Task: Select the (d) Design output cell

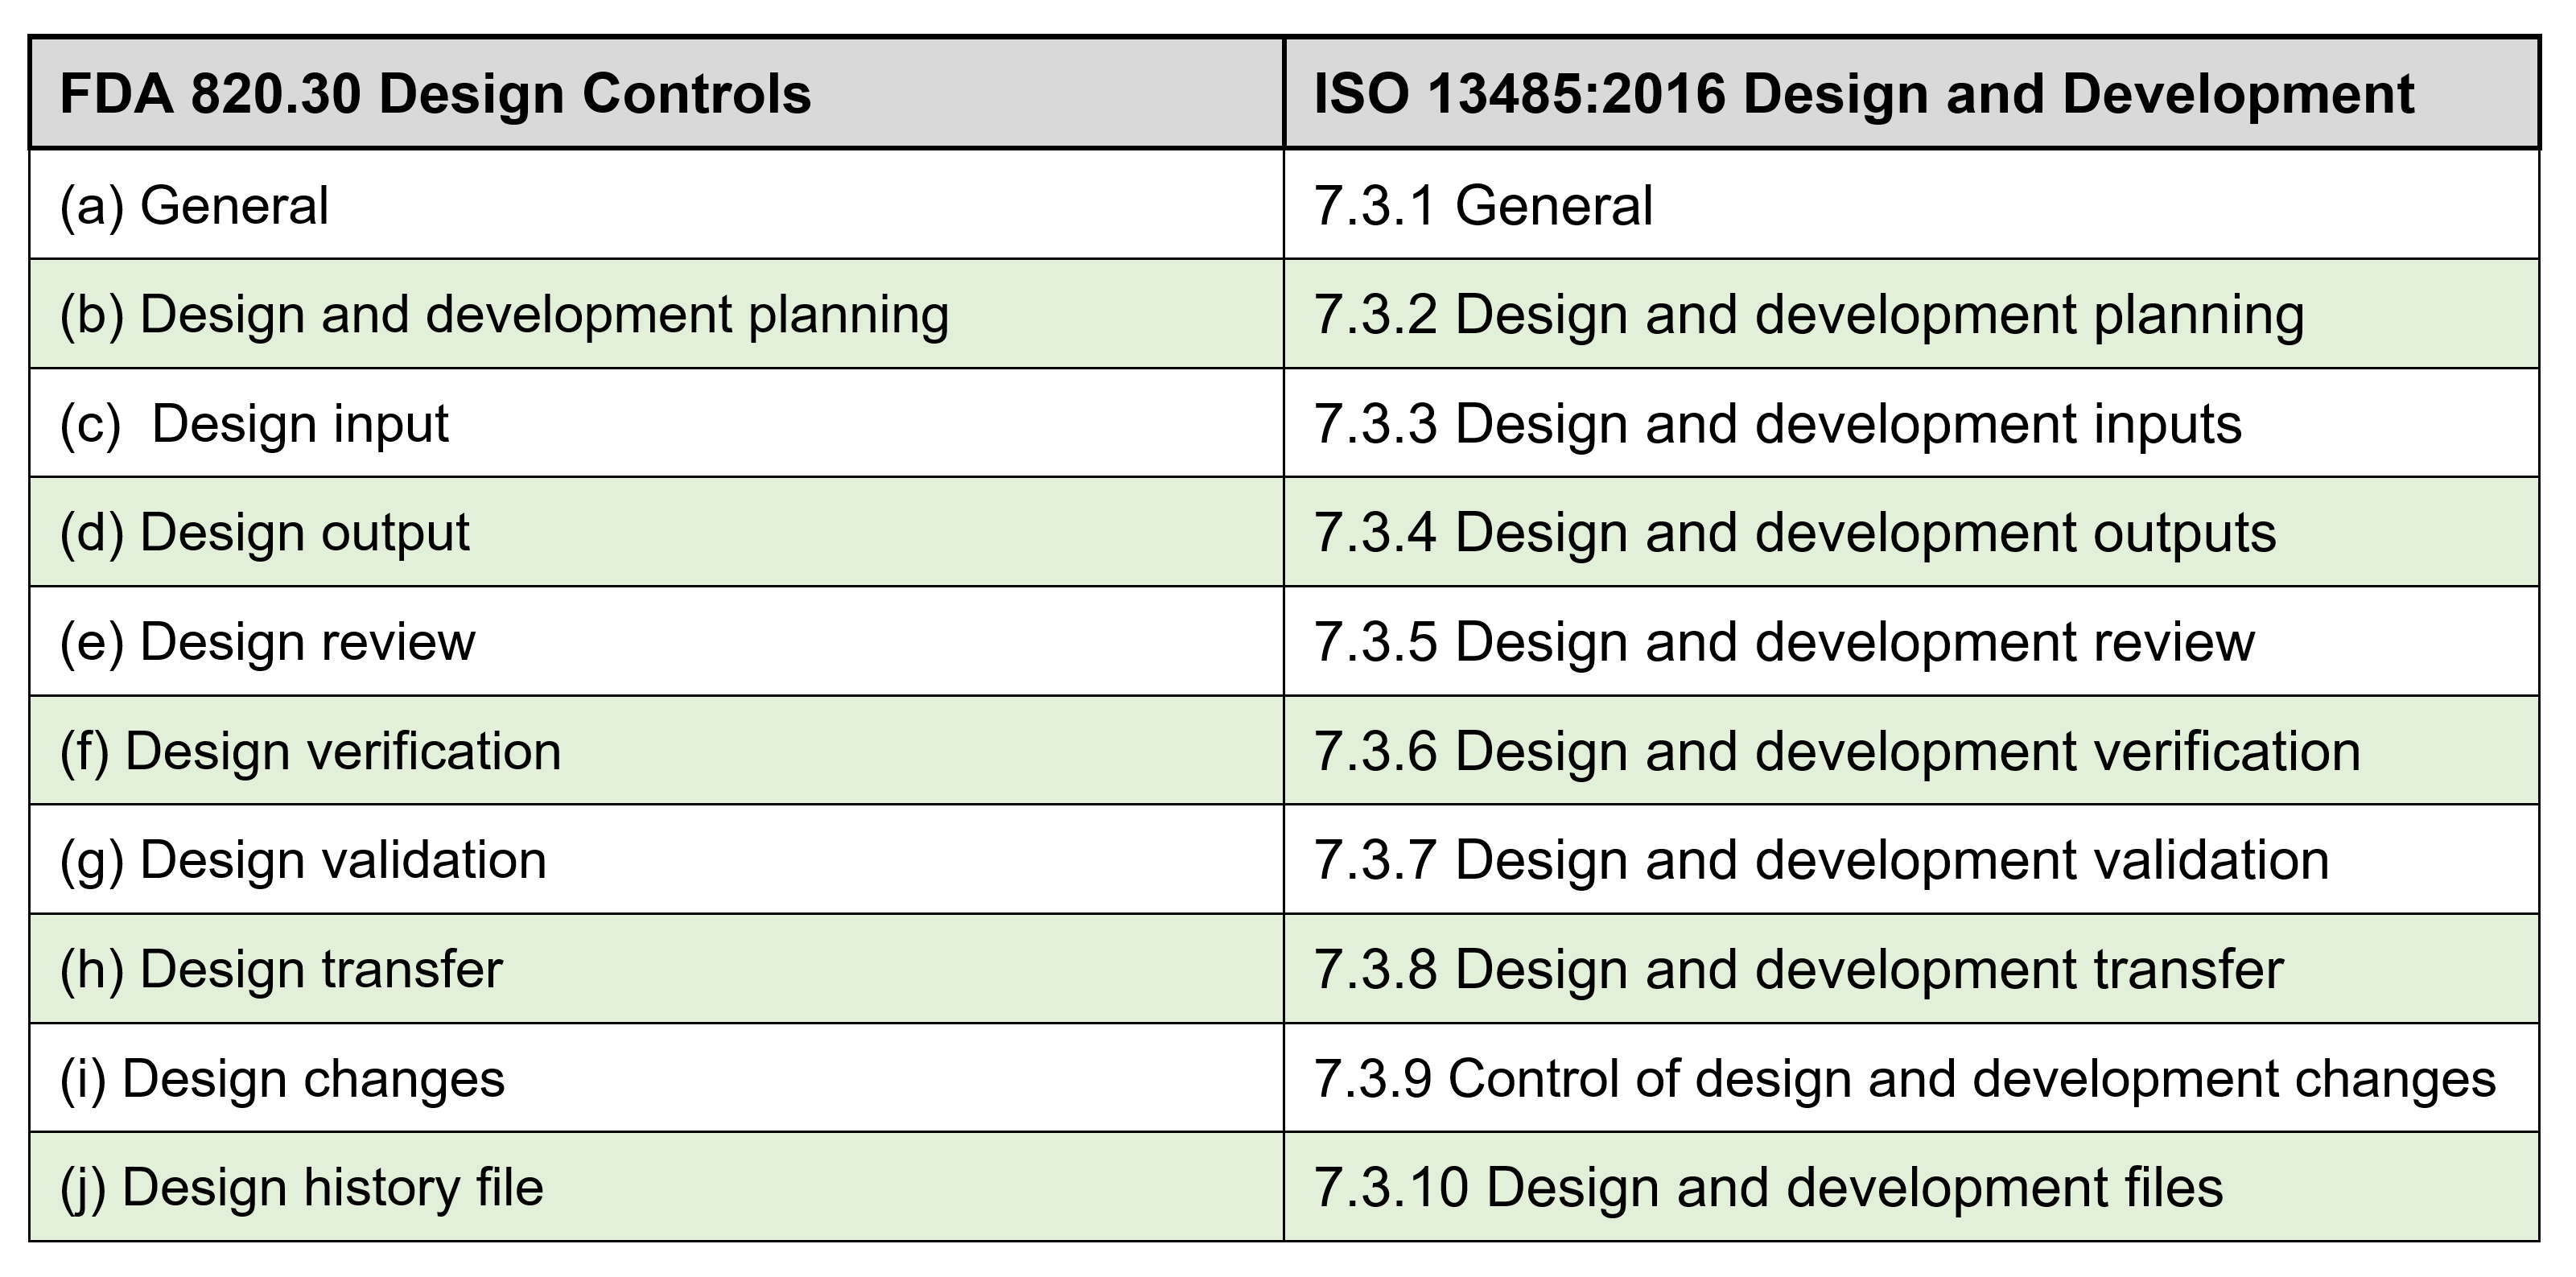Action: (x=264, y=533)
